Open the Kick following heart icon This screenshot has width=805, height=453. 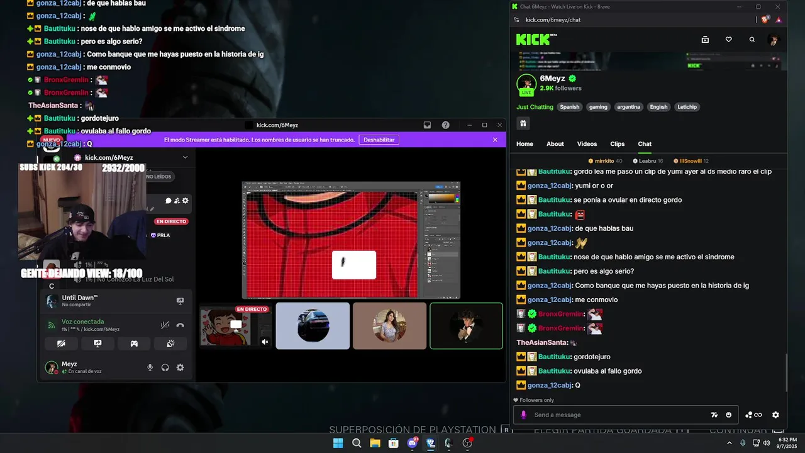pyautogui.click(x=728, y=40)
